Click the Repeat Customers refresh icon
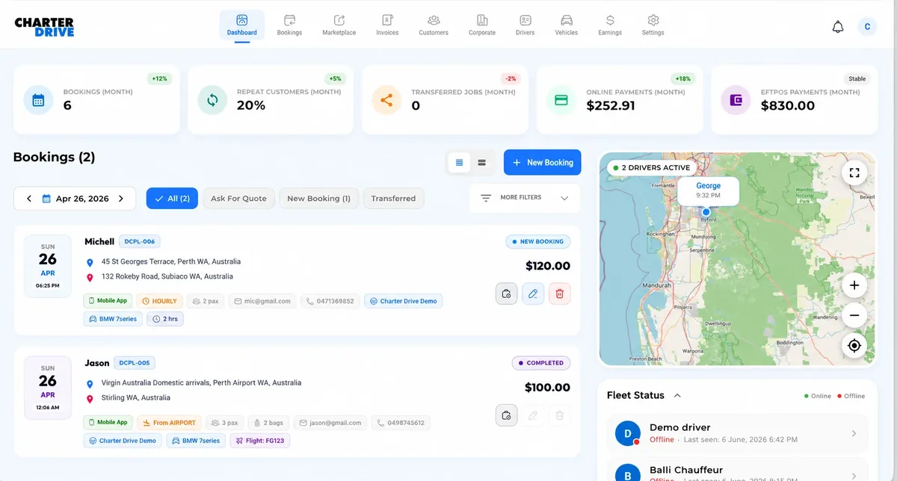 [x=212, y=99]
